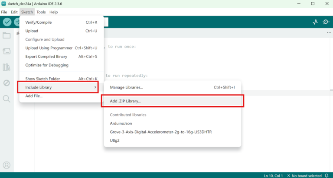Screen dimensions: 333x178
Task: Open the Boards Manager sidebar icon
Action: tap(7, 51)
